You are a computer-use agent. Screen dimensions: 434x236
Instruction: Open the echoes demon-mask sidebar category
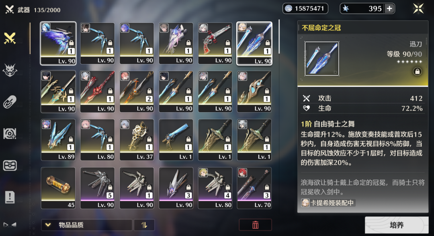click(10, 70)
